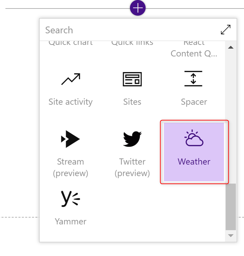Select the Quick links item

tap(132, 44)
